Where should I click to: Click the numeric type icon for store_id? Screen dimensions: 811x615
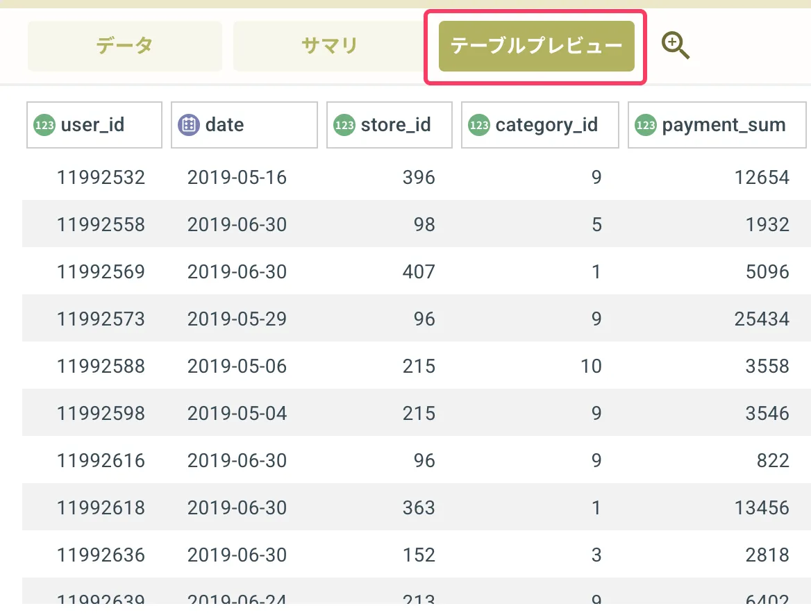(x=344, y=125)
